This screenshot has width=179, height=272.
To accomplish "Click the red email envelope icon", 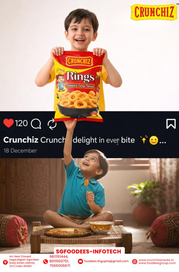I will pos(80,261).
